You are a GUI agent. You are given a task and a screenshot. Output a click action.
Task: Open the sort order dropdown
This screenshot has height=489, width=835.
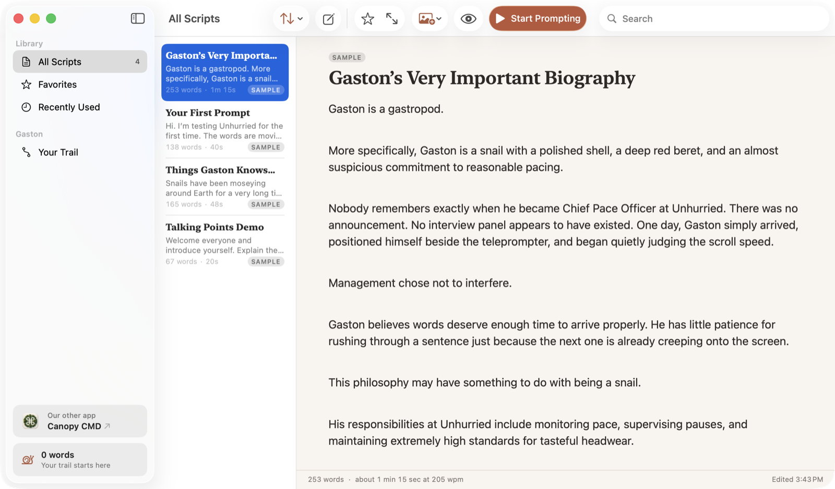(x=291, y=19)
